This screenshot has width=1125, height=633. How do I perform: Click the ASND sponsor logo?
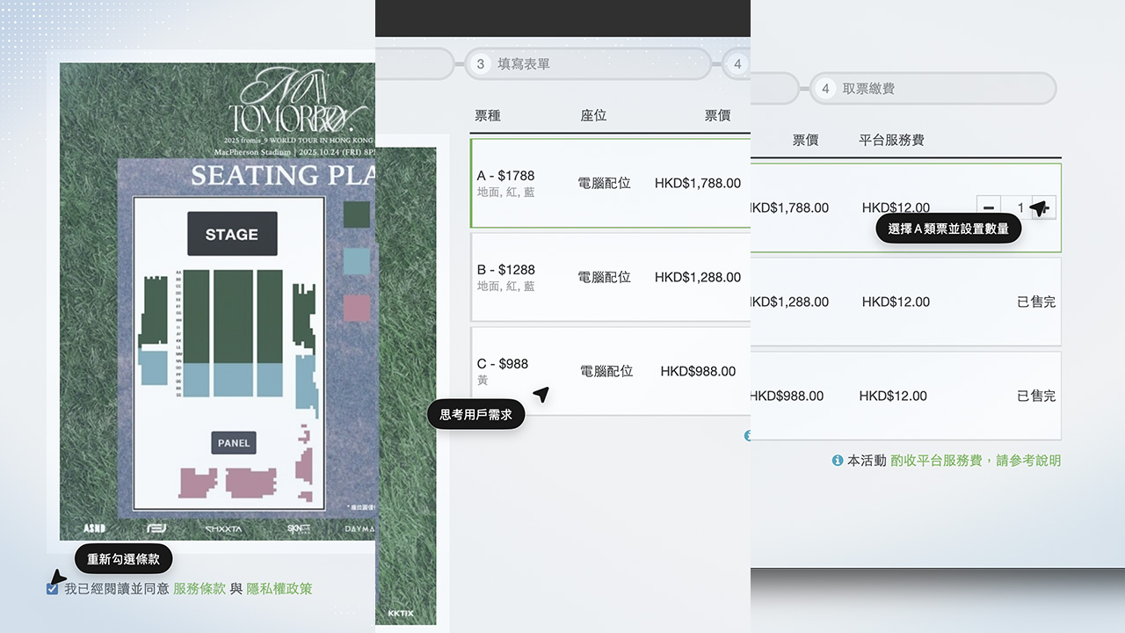(x=94, y=528)
